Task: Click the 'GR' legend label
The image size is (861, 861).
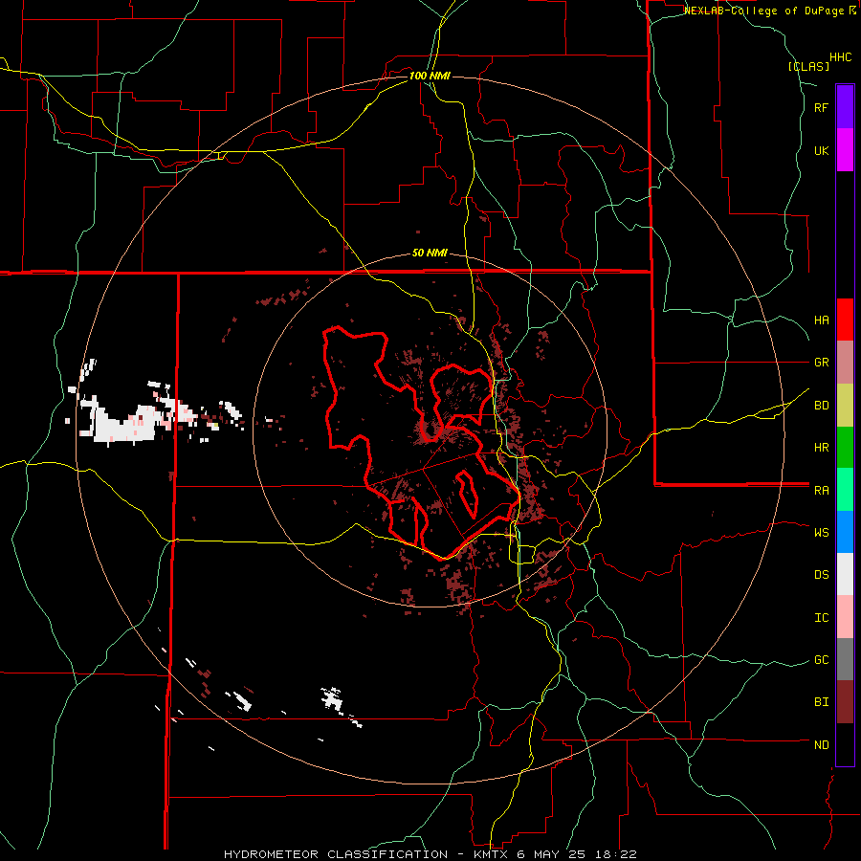Action: point(822,363)
